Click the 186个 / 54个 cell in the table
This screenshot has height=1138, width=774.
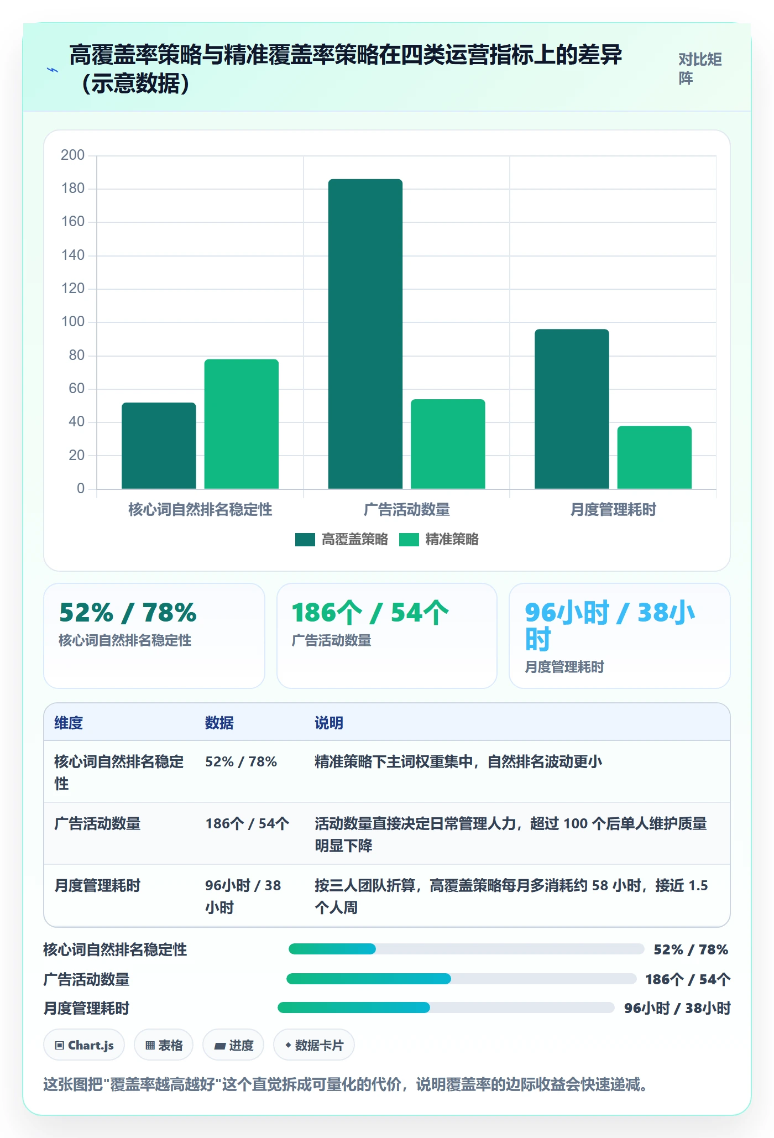247,824
